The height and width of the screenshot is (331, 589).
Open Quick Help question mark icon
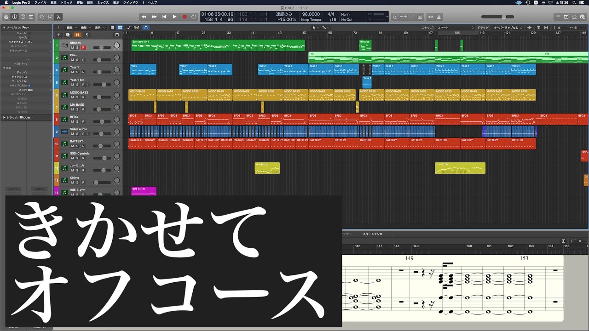click(x=23, y=17)
